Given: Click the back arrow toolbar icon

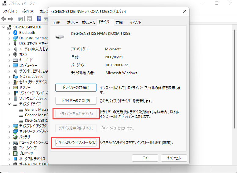Looking at the screenshot, I should coord(4,19).
